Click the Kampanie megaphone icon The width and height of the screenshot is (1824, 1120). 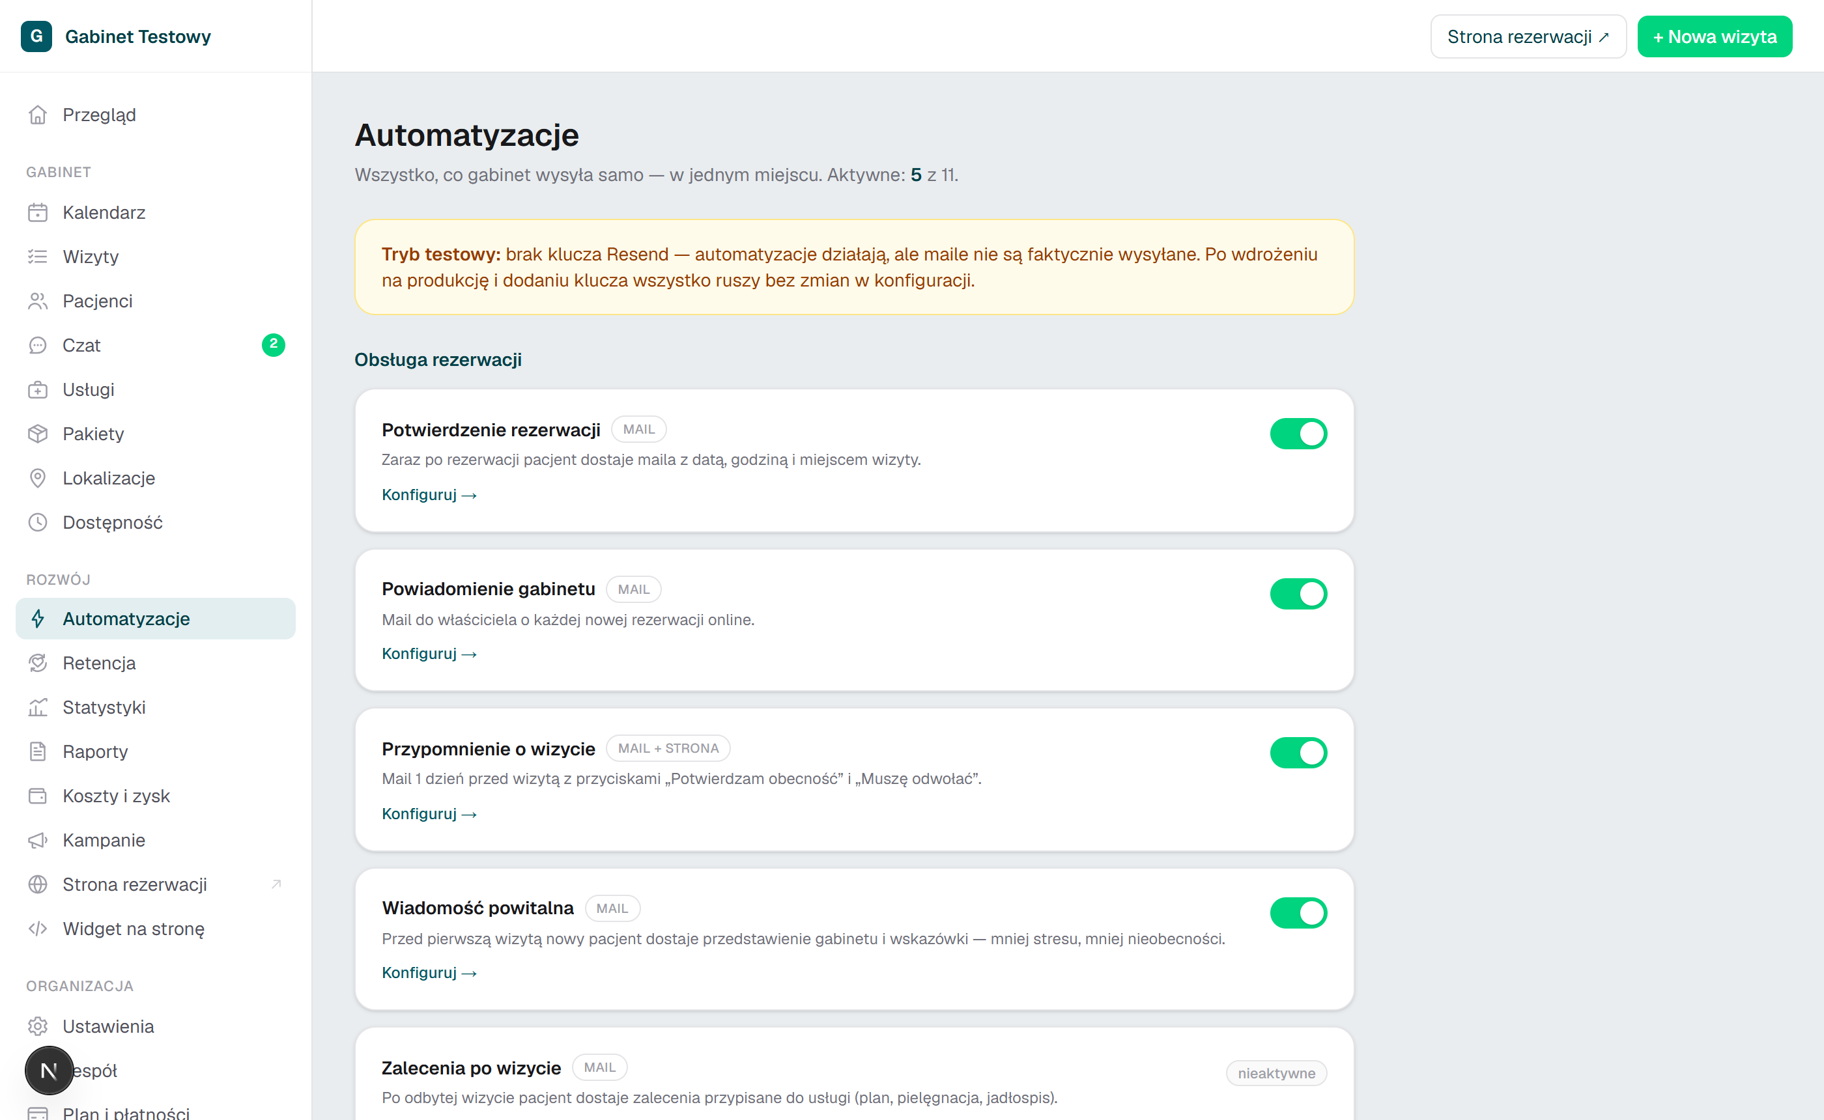(x=38, y=840)
